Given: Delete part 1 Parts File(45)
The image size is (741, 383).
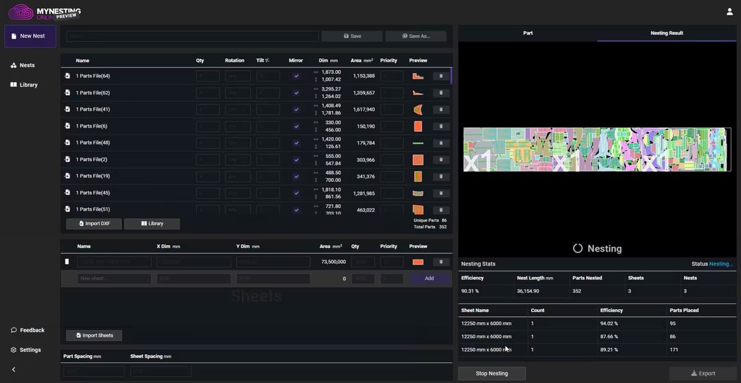Looking at the screenshot, I should [441, 192].
